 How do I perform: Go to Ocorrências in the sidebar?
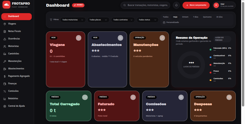(17, 39)
